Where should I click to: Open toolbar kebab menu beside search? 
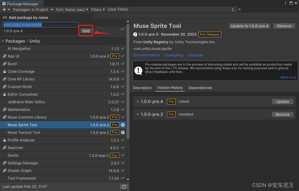(x=233, y=9)
